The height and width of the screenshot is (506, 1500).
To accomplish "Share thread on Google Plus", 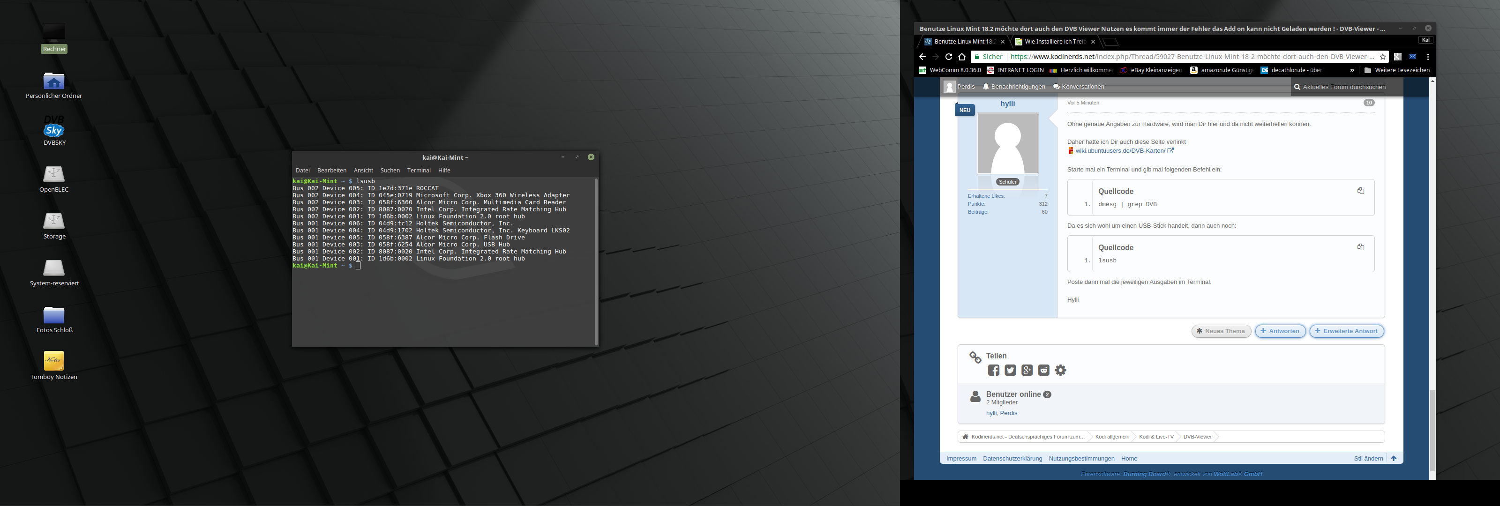I will 1027,370.
